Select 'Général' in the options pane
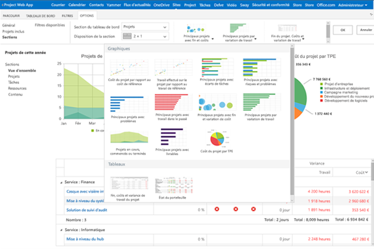 9,25
